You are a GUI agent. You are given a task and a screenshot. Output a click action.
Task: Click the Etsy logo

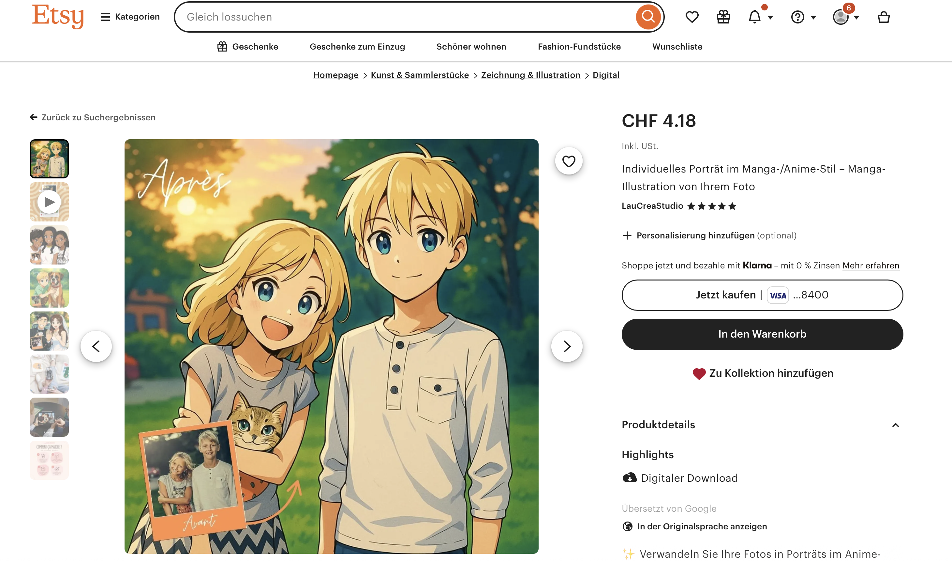tap(57, 16)
